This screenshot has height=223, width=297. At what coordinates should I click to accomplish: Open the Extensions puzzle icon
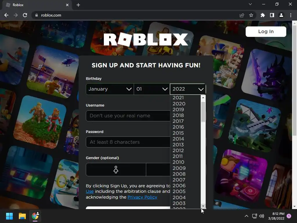click(x=263, y=15)
